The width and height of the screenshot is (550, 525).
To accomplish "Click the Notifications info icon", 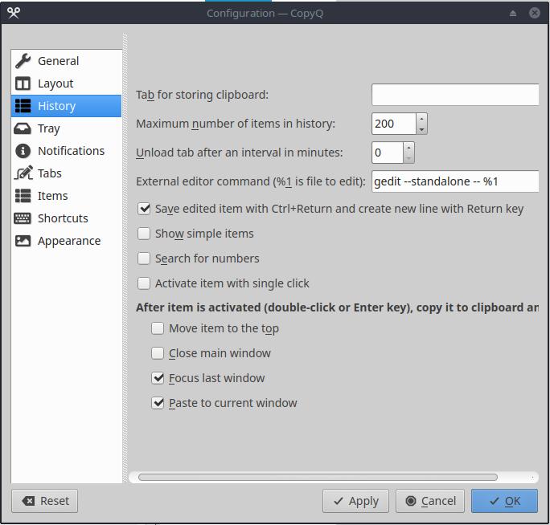I will 23,151.
